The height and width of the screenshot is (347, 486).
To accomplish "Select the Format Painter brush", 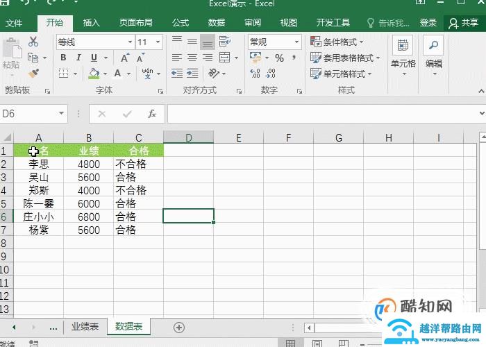I will click(x=33, y=74).
